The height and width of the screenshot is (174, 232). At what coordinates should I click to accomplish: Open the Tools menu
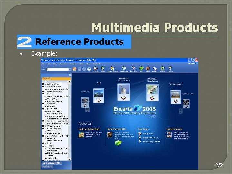point(82,64)
